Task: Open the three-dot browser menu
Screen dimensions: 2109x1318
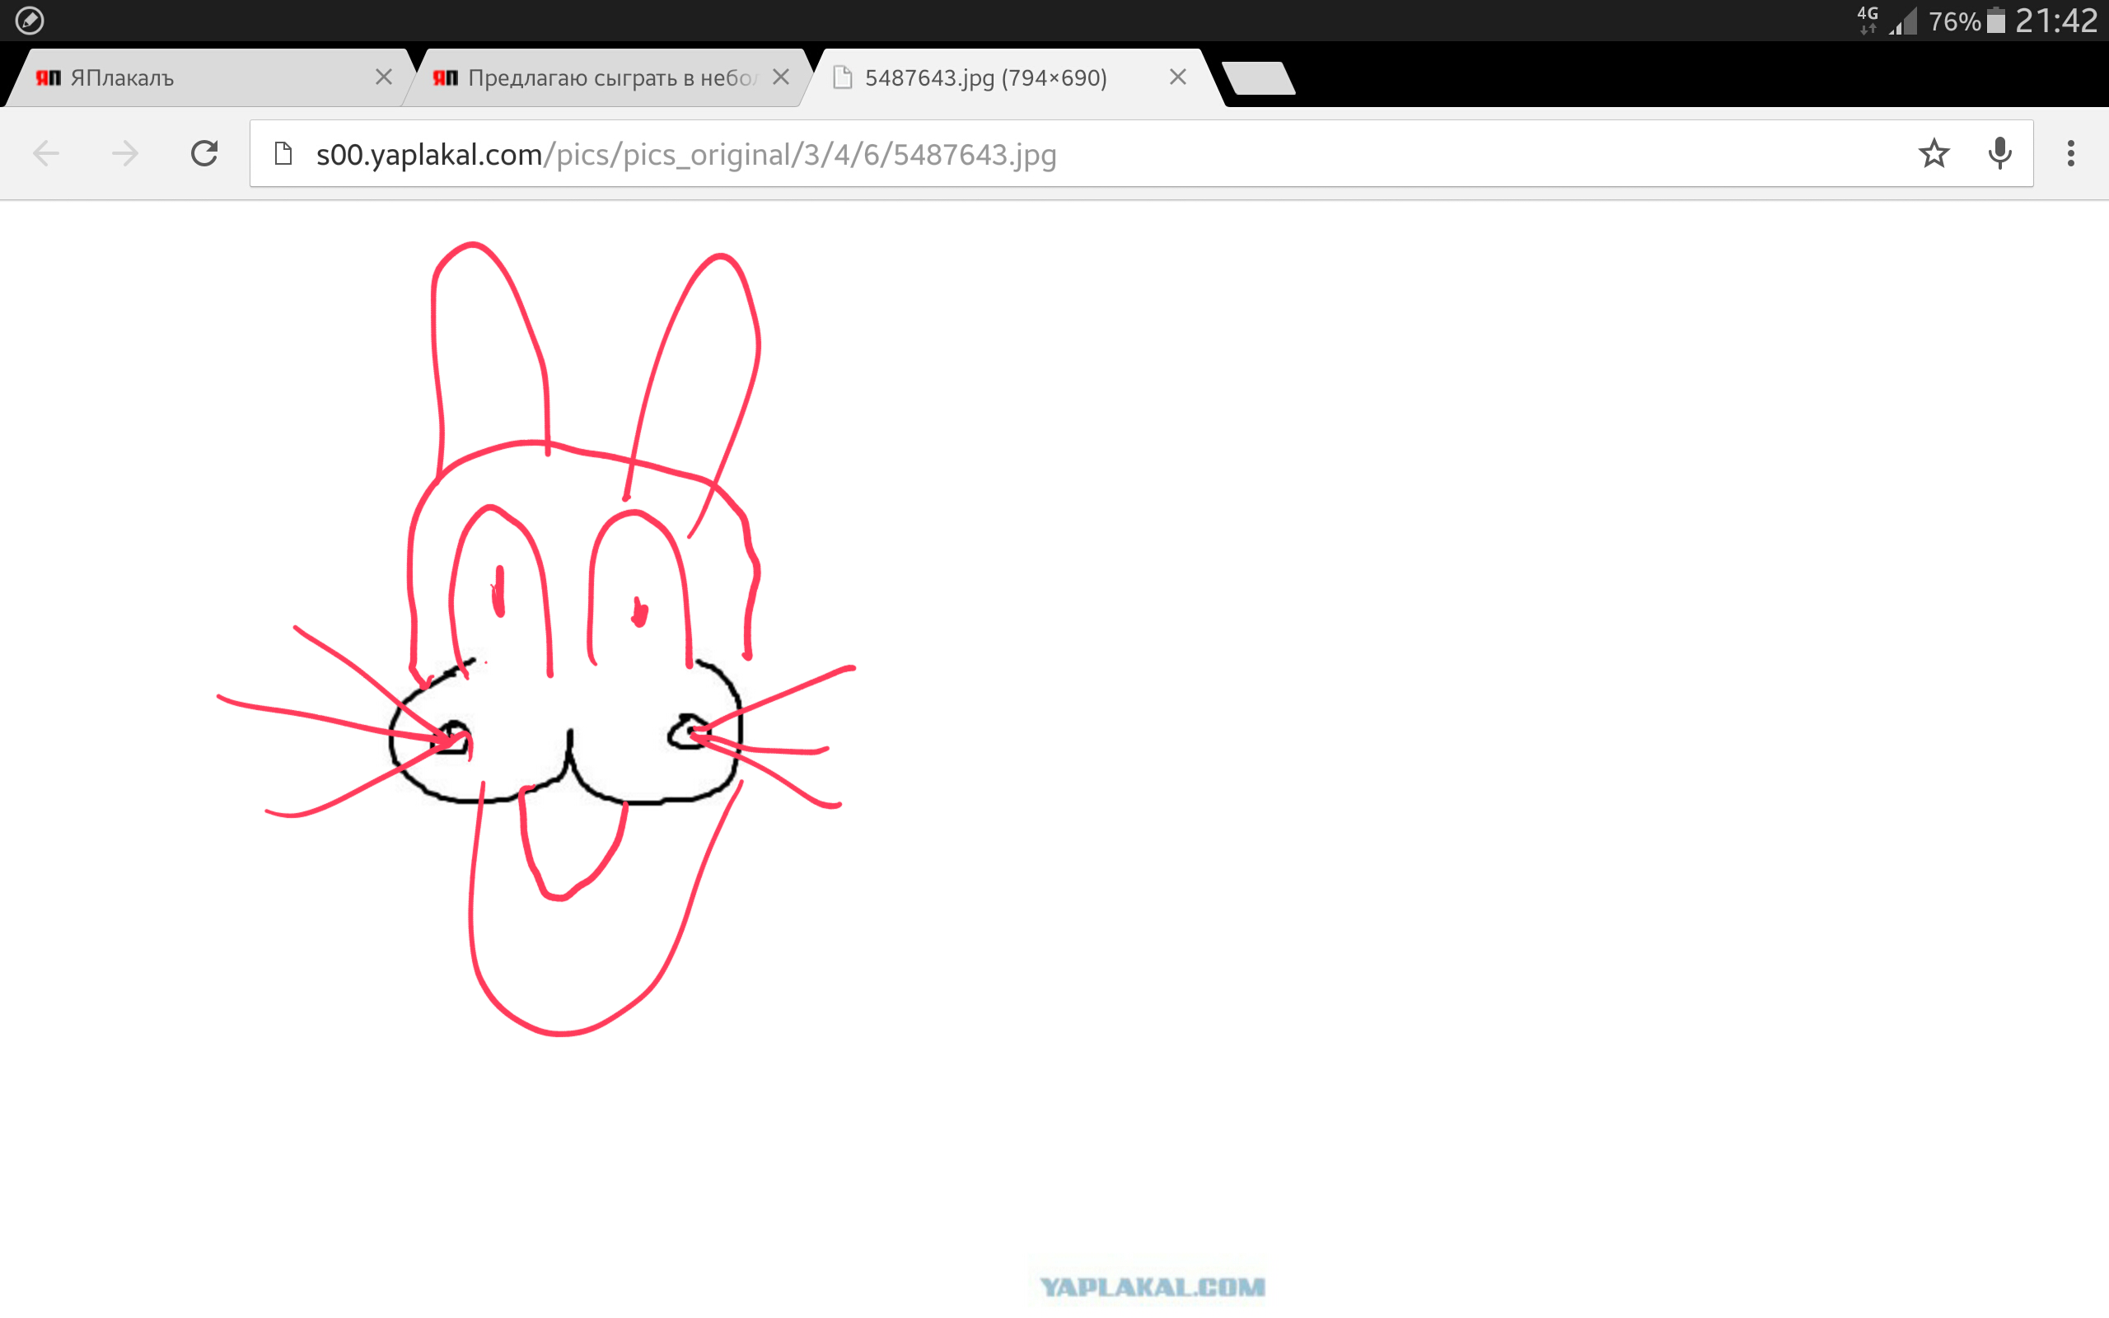Action: tap(2070, 153)
